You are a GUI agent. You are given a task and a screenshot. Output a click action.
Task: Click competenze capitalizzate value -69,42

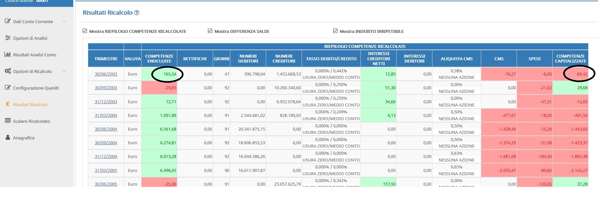click(x=581, y=74)
